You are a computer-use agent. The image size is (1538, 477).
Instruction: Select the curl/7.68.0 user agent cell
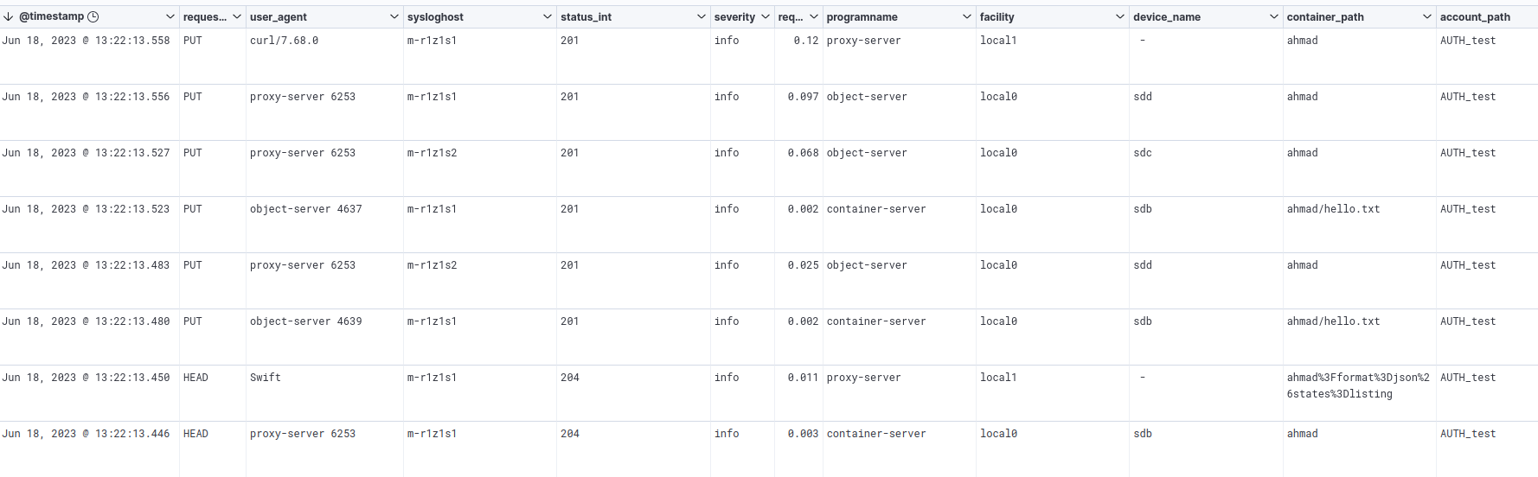coord(284,41)
